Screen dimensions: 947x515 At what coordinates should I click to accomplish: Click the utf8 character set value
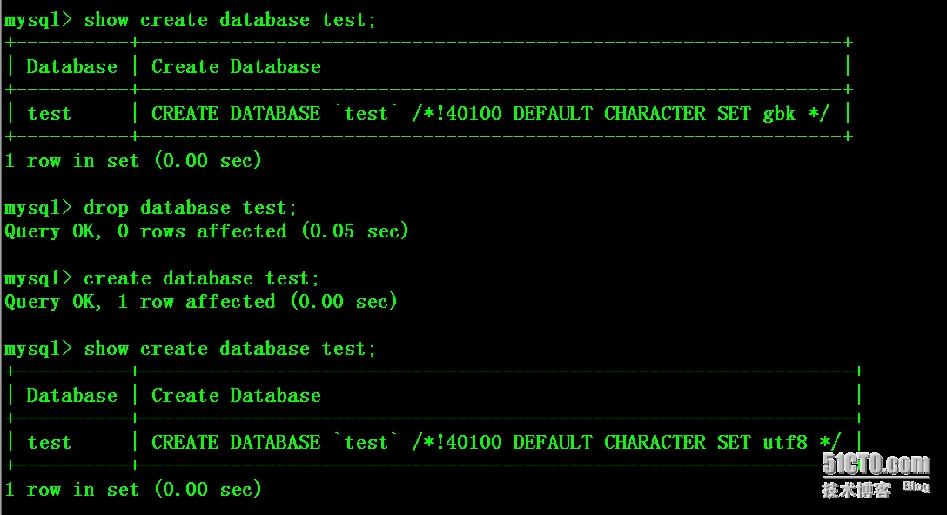click(x=785, y=442)
